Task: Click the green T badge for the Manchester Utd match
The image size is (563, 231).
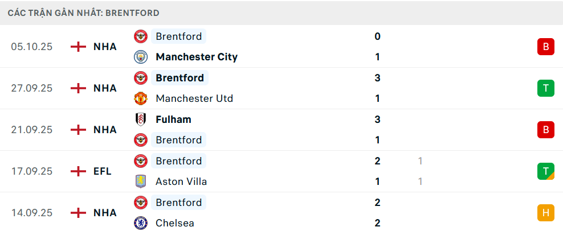Action: click(545, 88)
